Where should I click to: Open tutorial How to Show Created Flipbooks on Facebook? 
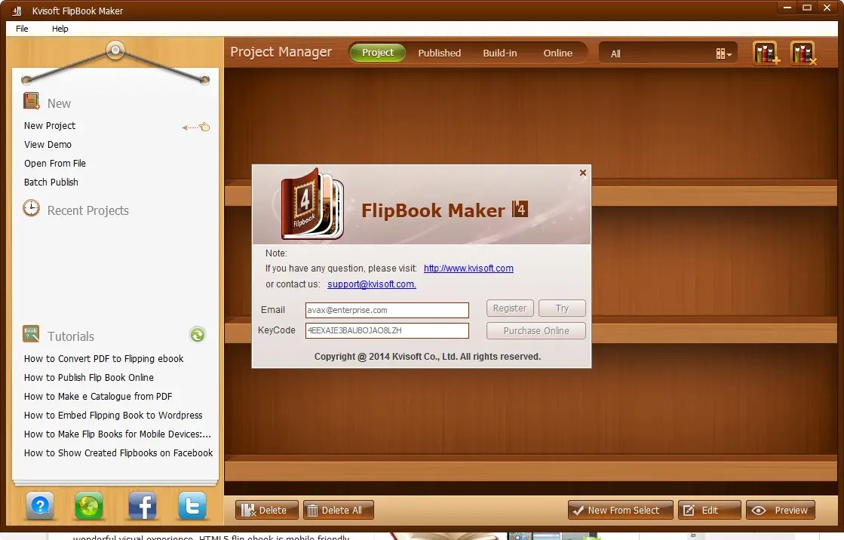pos(118,453)
